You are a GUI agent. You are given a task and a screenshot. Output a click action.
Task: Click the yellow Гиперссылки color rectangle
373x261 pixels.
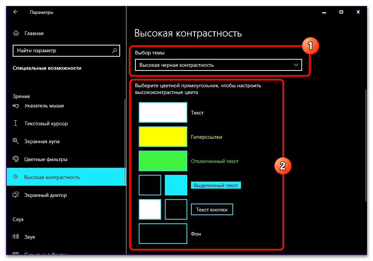163,136
